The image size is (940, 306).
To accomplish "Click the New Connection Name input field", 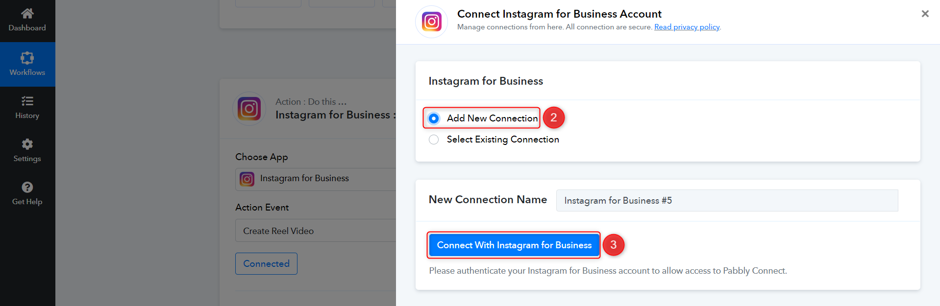I will (x=727, y=201).
